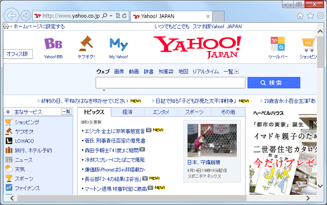Select the 画像 search category
The image size is (327, 205).
tap(119, 72)
